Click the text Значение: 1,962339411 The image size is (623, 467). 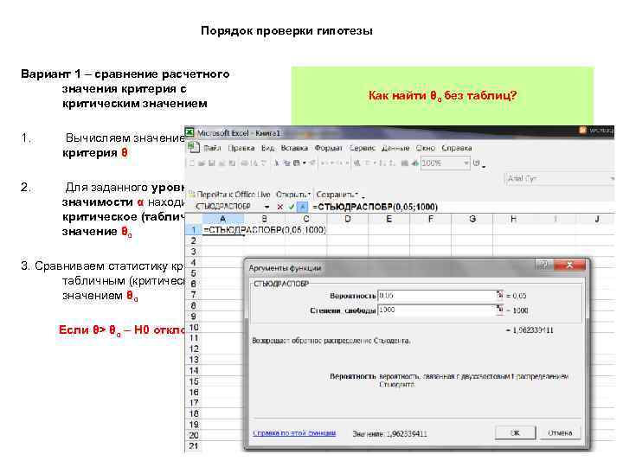(389, 433)
